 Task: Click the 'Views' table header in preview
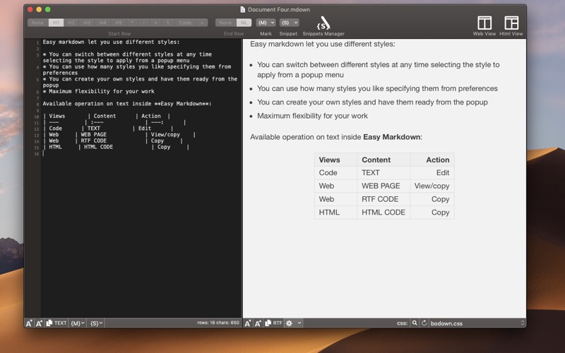coord(329,160)
